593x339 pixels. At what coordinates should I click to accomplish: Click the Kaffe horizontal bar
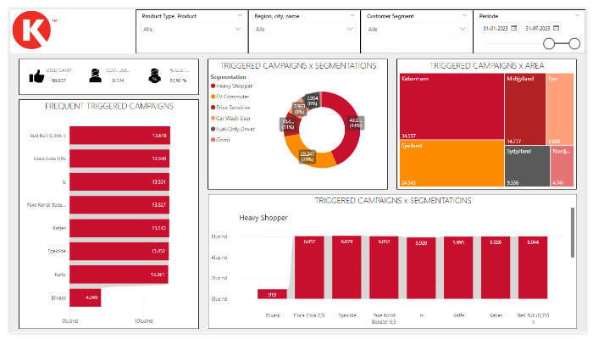pos(119,275)
